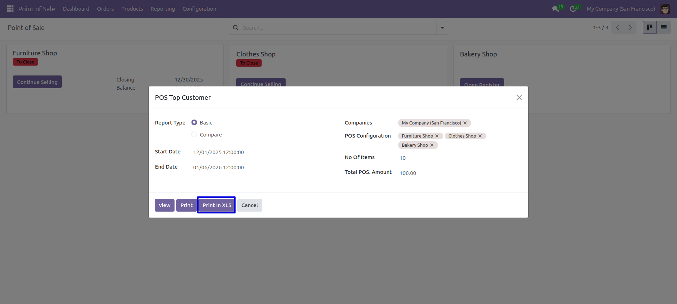Click the search magnifier icon
This screenshot has height=304, width=677.
pos(236,28)
